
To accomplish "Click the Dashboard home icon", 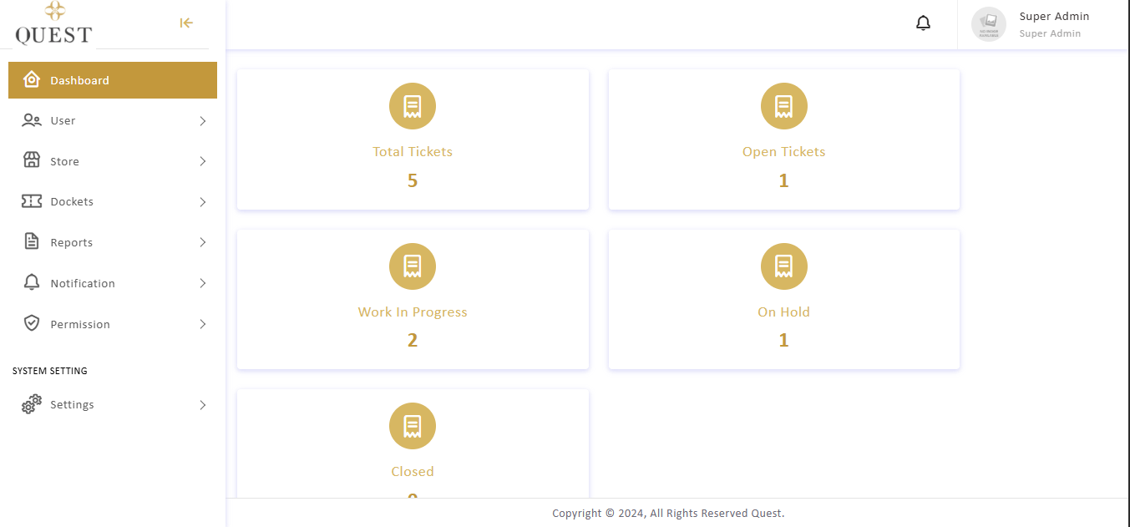I will tap(32, 79).
